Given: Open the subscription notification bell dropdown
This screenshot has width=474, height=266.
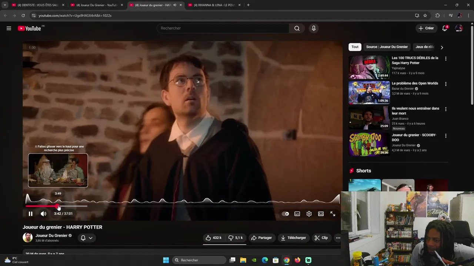Looking at the screenshot, I should 86,238.
